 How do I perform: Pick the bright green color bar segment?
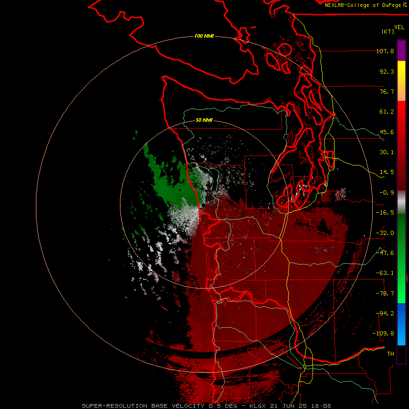click(401, 258)
